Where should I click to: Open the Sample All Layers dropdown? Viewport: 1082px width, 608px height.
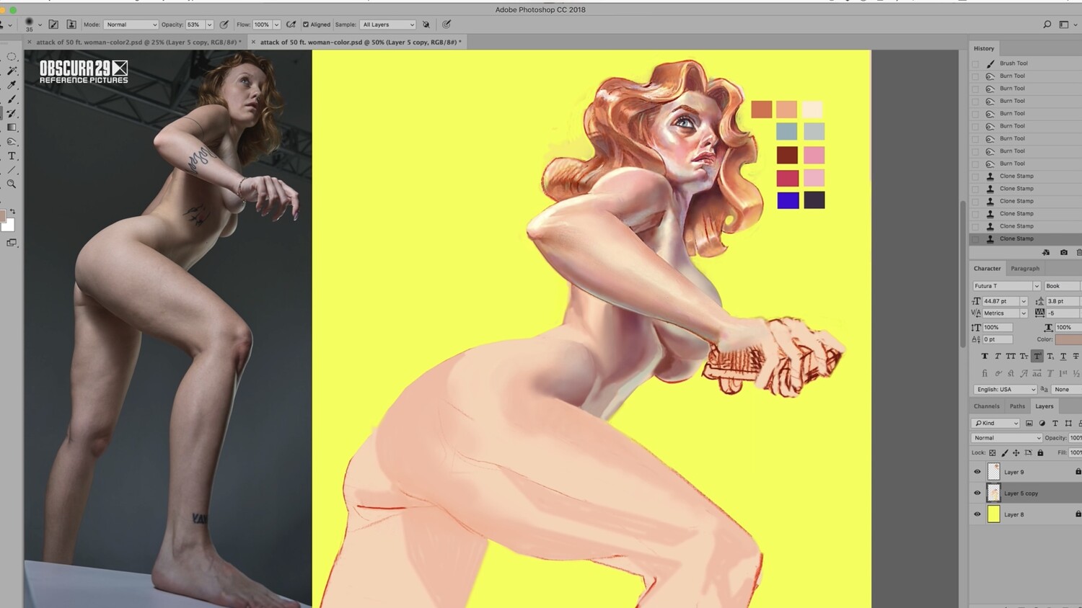tap(388, 24)
